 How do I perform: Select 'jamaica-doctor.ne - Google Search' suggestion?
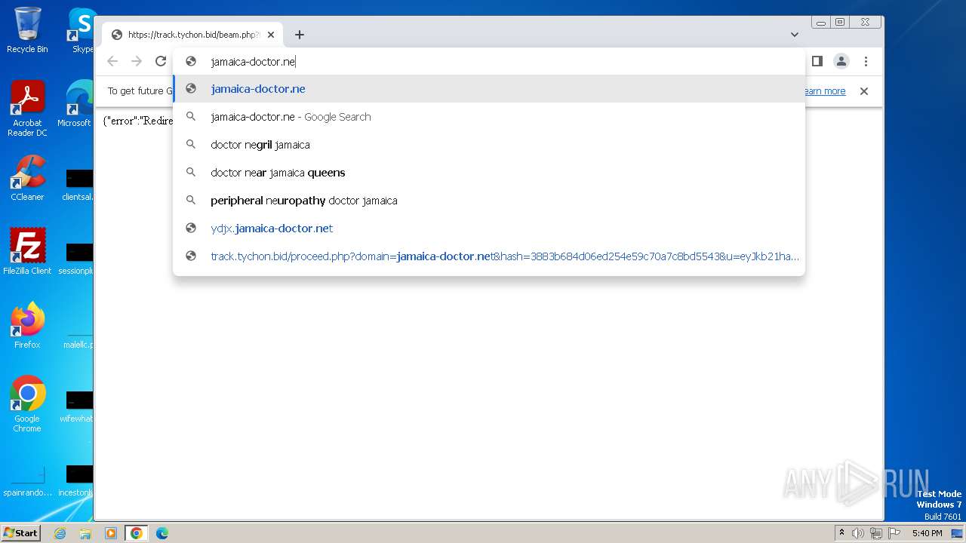coord(489,117)
